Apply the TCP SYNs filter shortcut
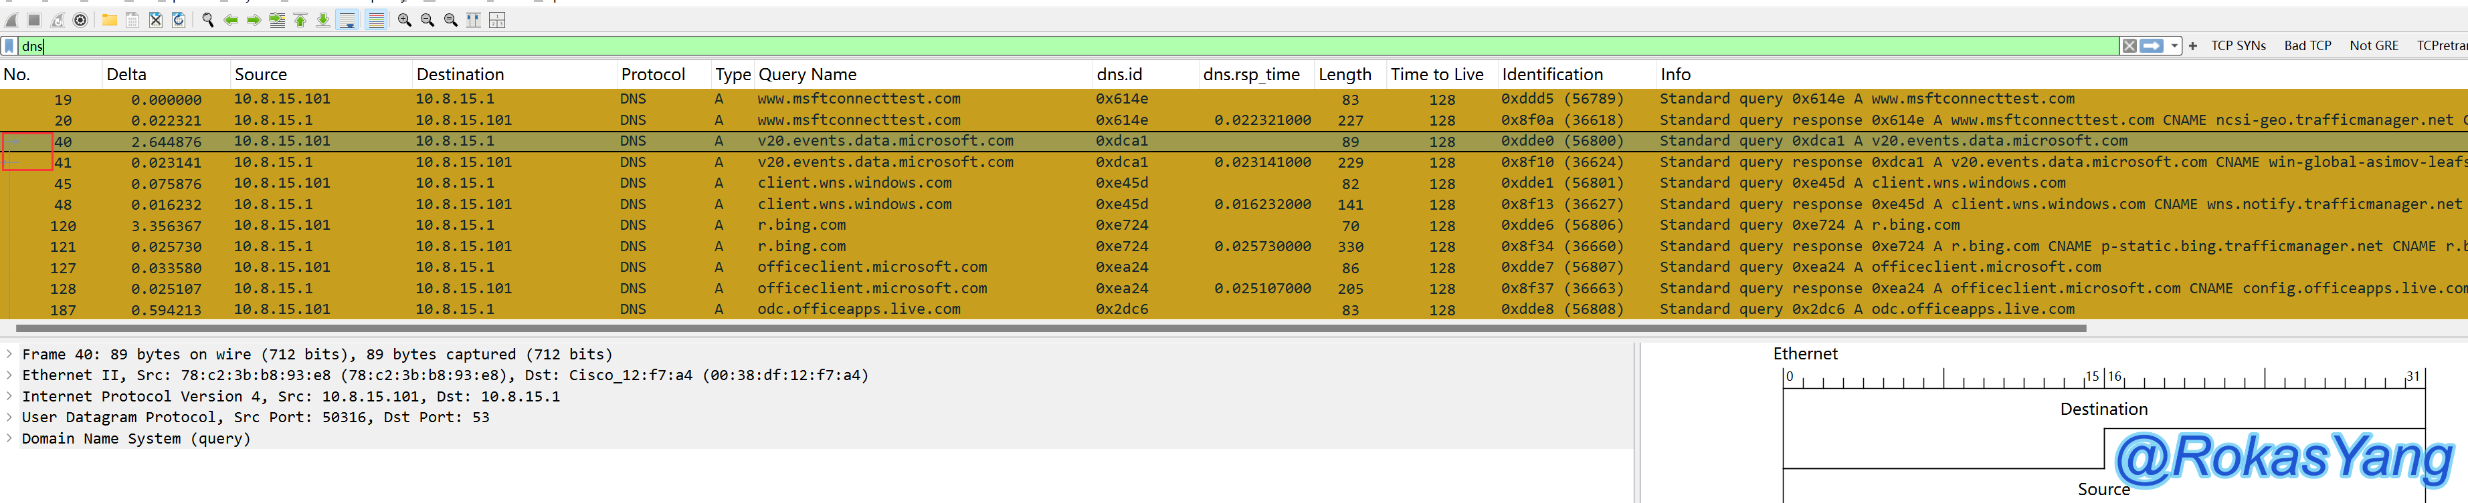Screen dimensions: 2468x503 tap(2238, 46)
